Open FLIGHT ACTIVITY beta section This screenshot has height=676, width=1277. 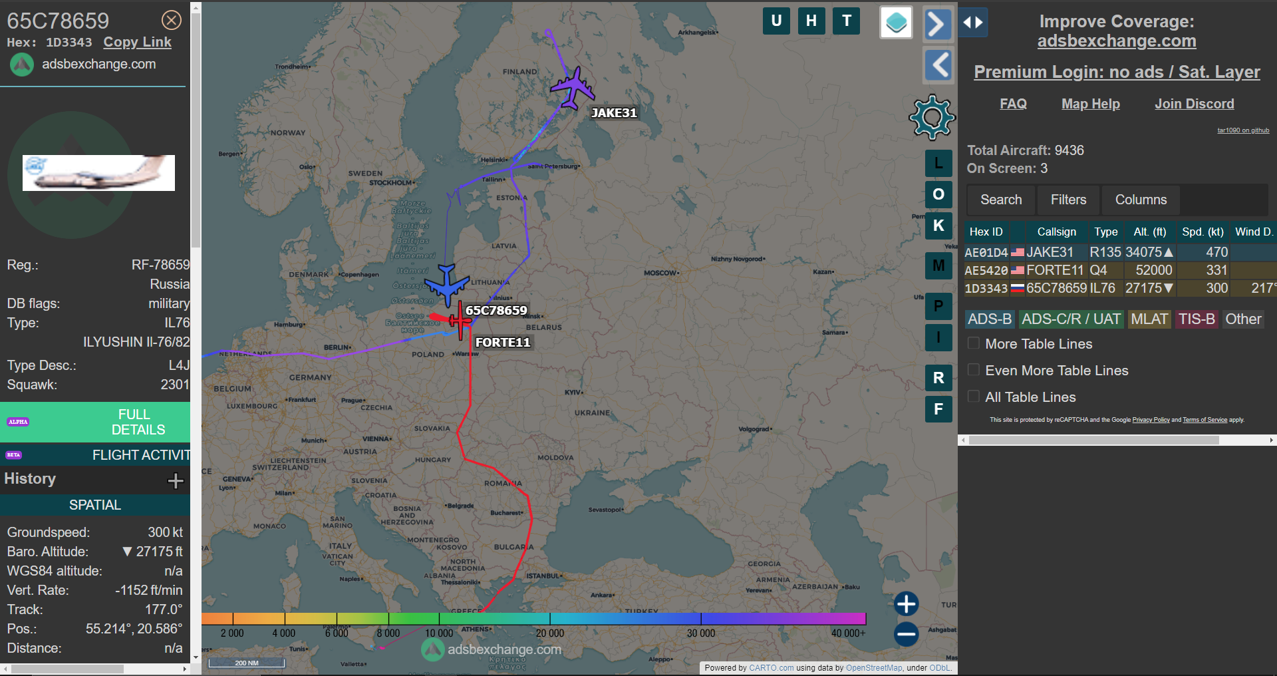[x=95, y=455]
